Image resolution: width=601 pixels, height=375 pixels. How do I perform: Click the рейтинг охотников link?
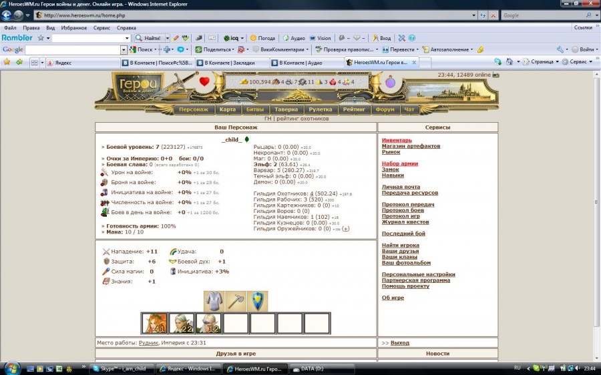(x=303, y=119)
